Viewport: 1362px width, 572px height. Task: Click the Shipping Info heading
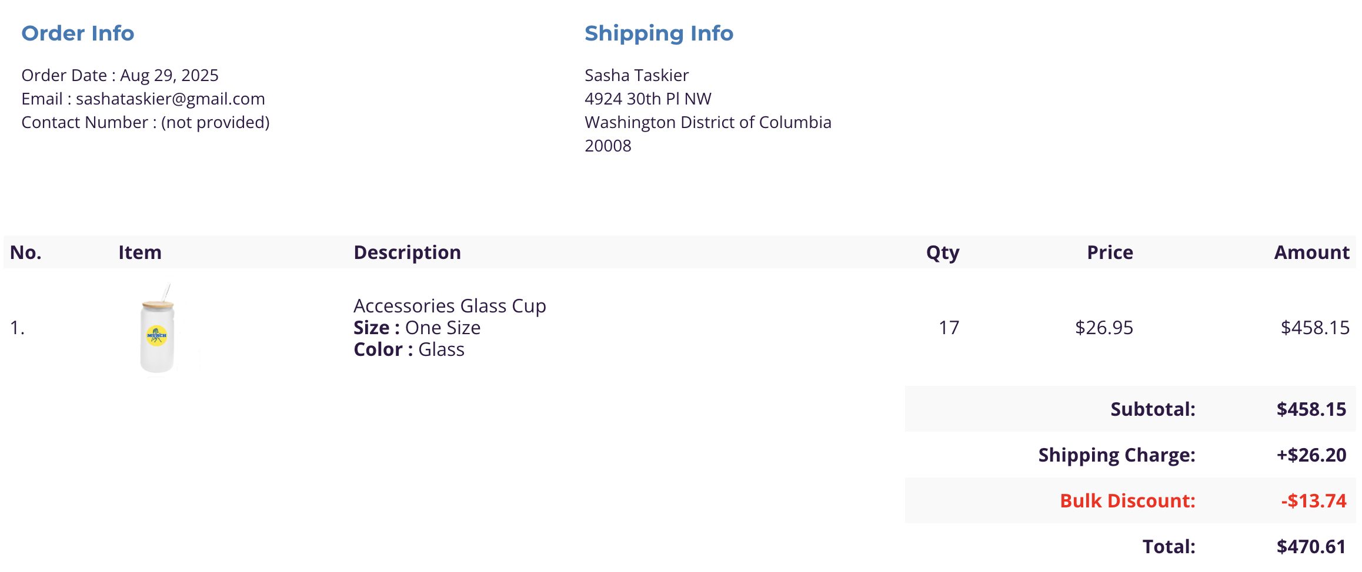coord(659,33)
